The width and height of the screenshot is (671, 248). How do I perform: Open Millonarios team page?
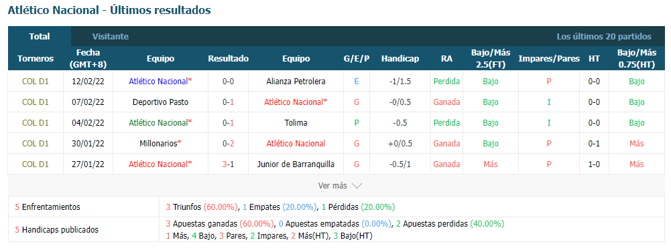(x=158, y=144)
